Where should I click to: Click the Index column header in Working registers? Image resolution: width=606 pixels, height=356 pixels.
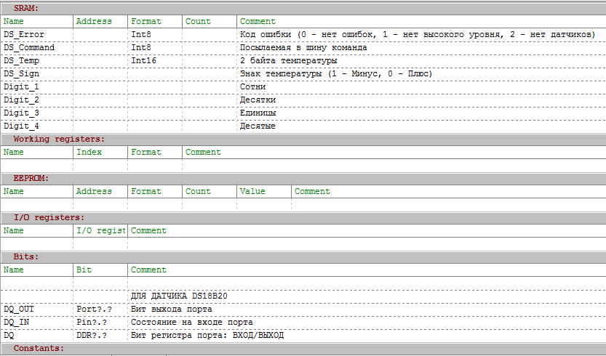[x=89, y=152]
